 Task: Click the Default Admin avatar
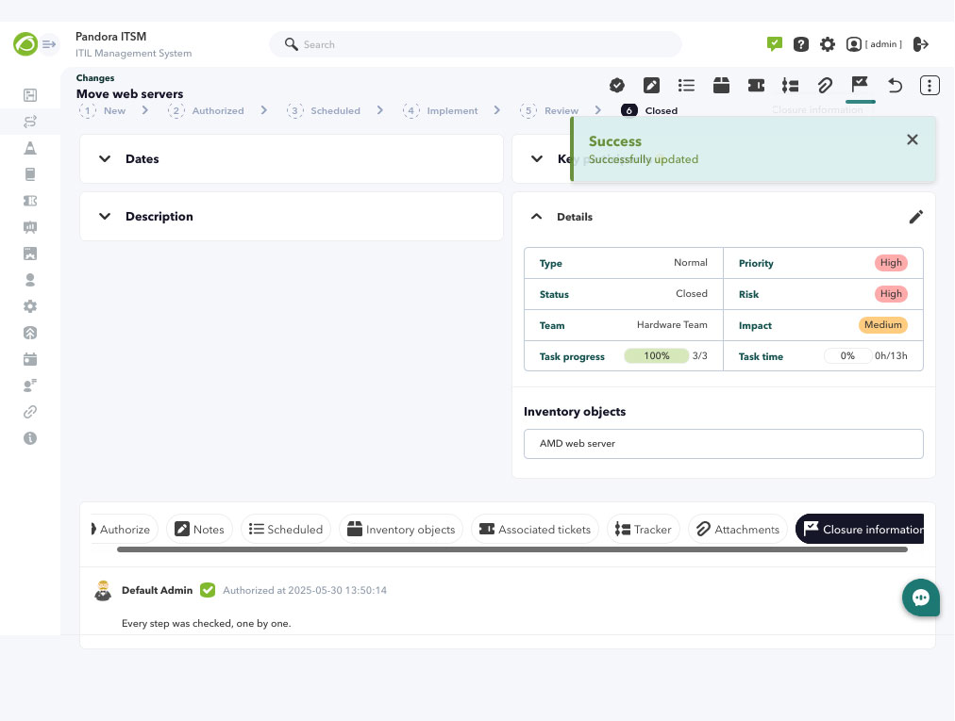point(103,591)
